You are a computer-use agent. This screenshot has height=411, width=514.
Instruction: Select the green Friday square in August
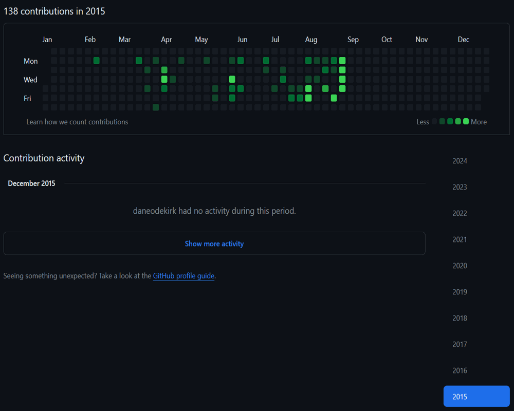(308, 98)
